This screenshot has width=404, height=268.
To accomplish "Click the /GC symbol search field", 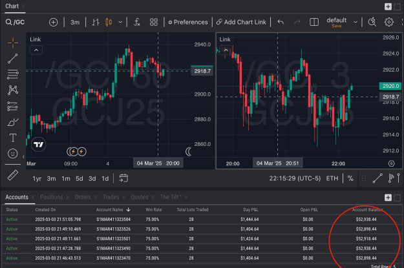I will tap(16, 22).
